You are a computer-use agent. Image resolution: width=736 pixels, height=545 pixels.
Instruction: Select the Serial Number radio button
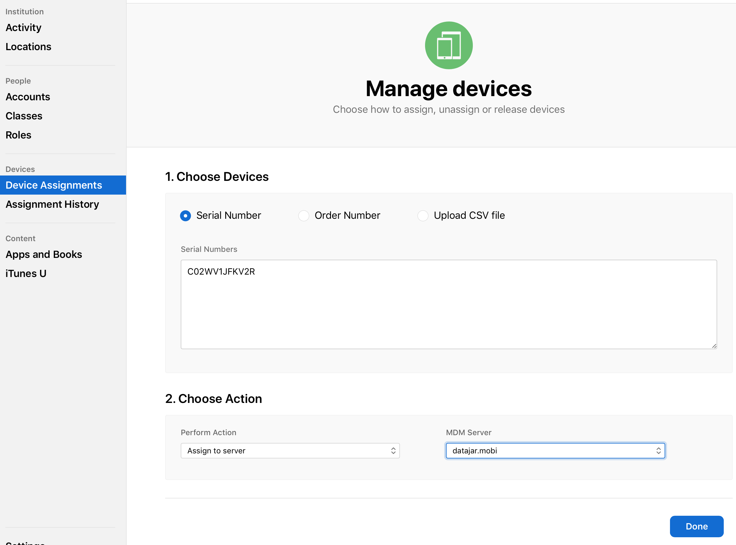point(185,216)
